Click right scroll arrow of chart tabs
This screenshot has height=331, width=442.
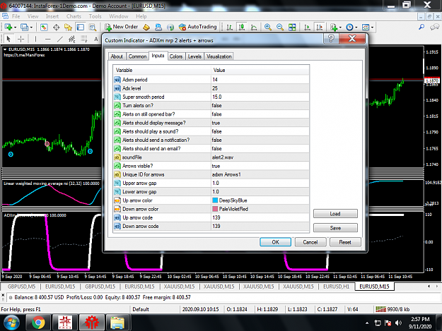[x=437, y=287]
